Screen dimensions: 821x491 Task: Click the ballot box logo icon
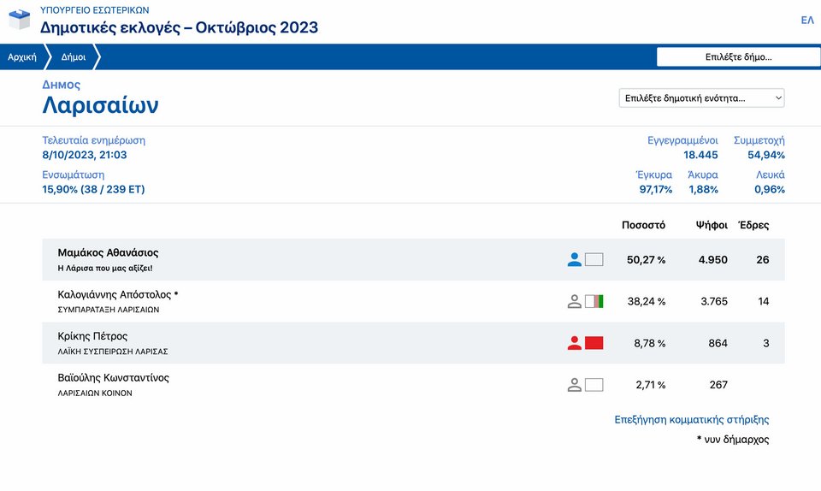coord(20,20)
